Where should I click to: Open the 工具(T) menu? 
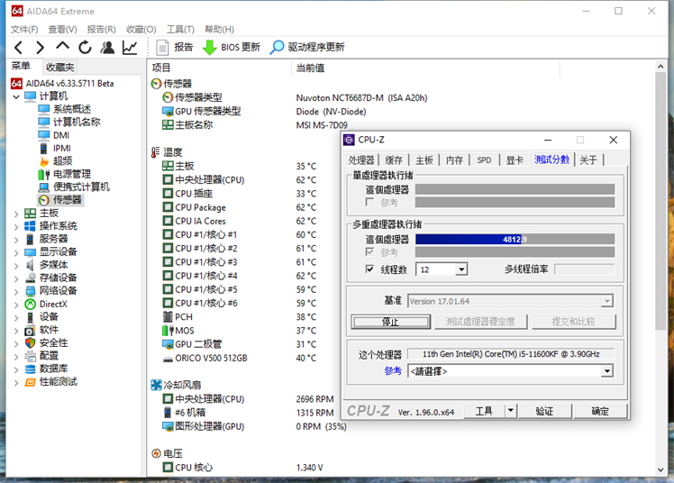point(180,29)
